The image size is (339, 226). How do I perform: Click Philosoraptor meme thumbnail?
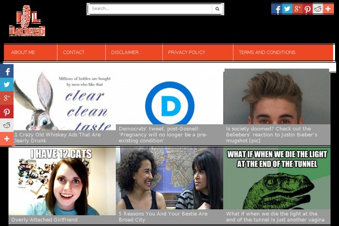[x=277, y=178]
